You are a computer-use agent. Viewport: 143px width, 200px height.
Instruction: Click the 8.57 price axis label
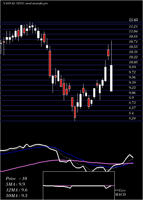(x=132, y=108)
